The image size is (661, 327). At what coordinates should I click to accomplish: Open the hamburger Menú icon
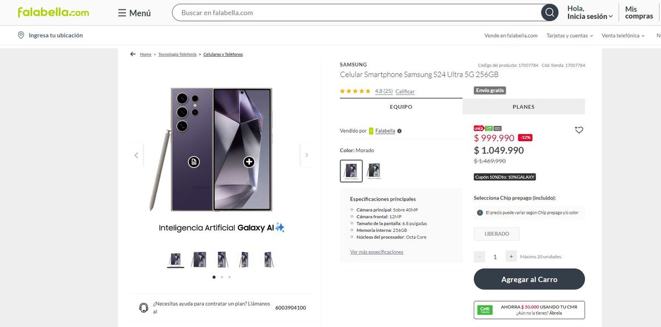coord(122,13)
